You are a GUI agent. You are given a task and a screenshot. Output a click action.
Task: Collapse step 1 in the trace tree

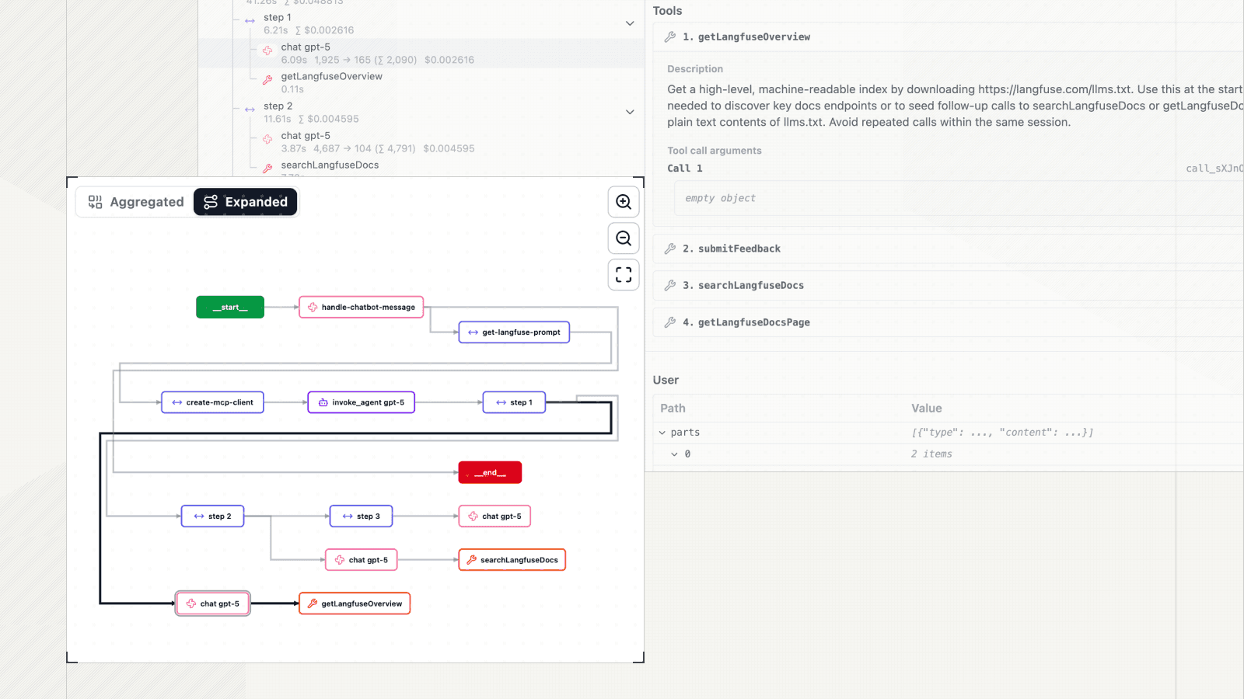[630, 23]
